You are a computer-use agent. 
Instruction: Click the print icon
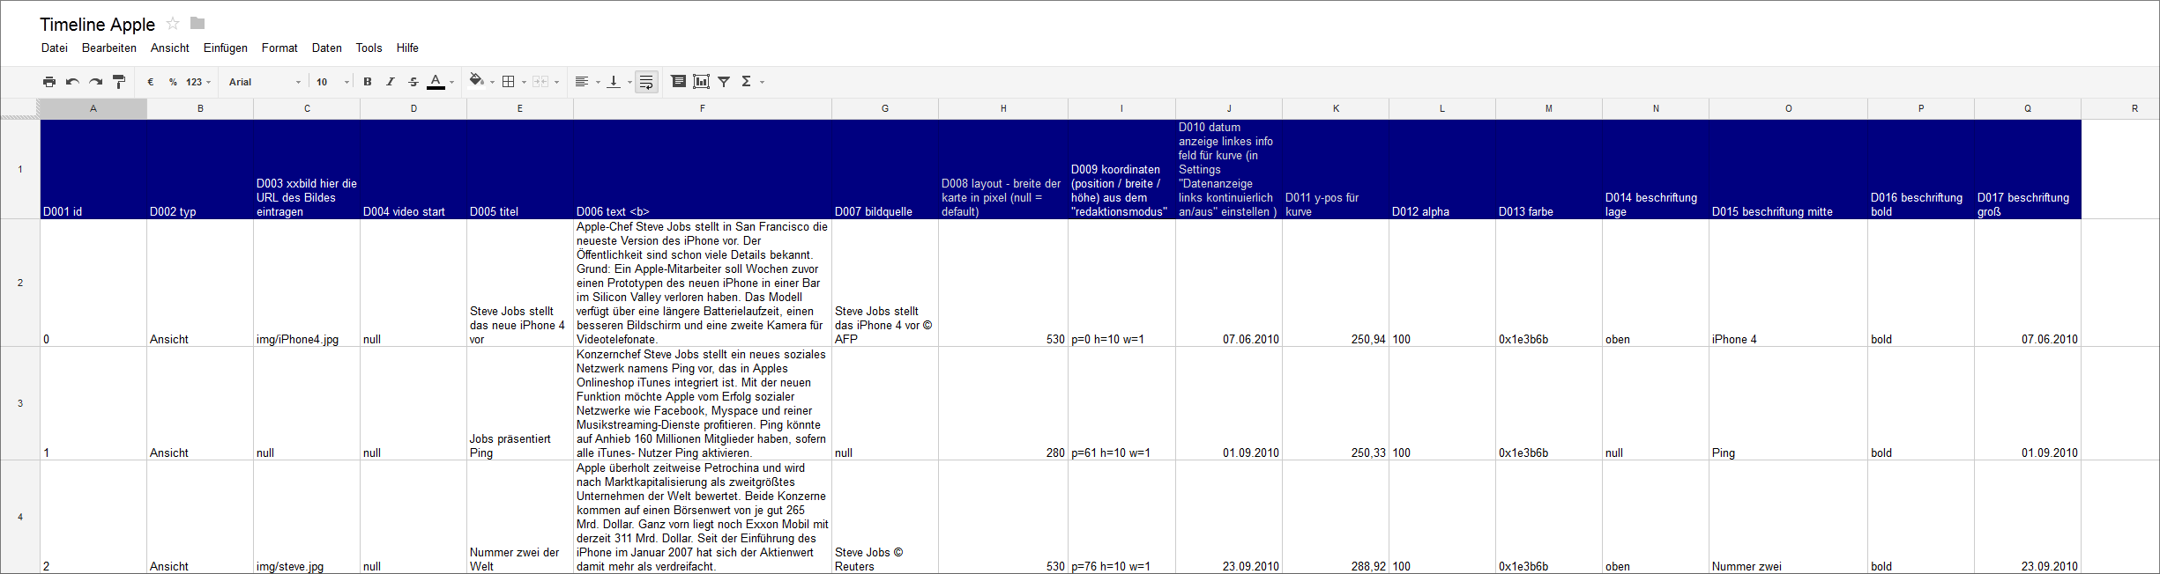click(x=49, y=82)
